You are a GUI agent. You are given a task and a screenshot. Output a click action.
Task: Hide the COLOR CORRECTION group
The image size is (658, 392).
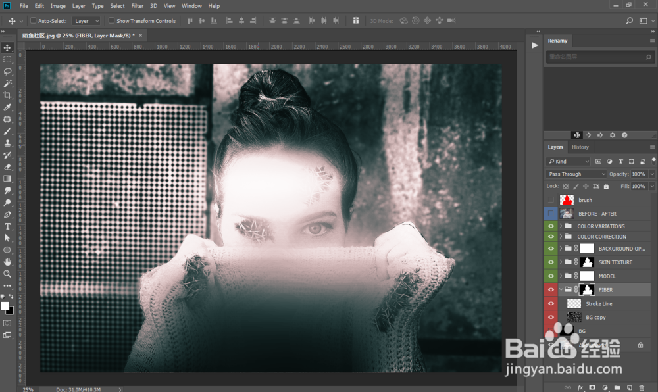(551, 237)
